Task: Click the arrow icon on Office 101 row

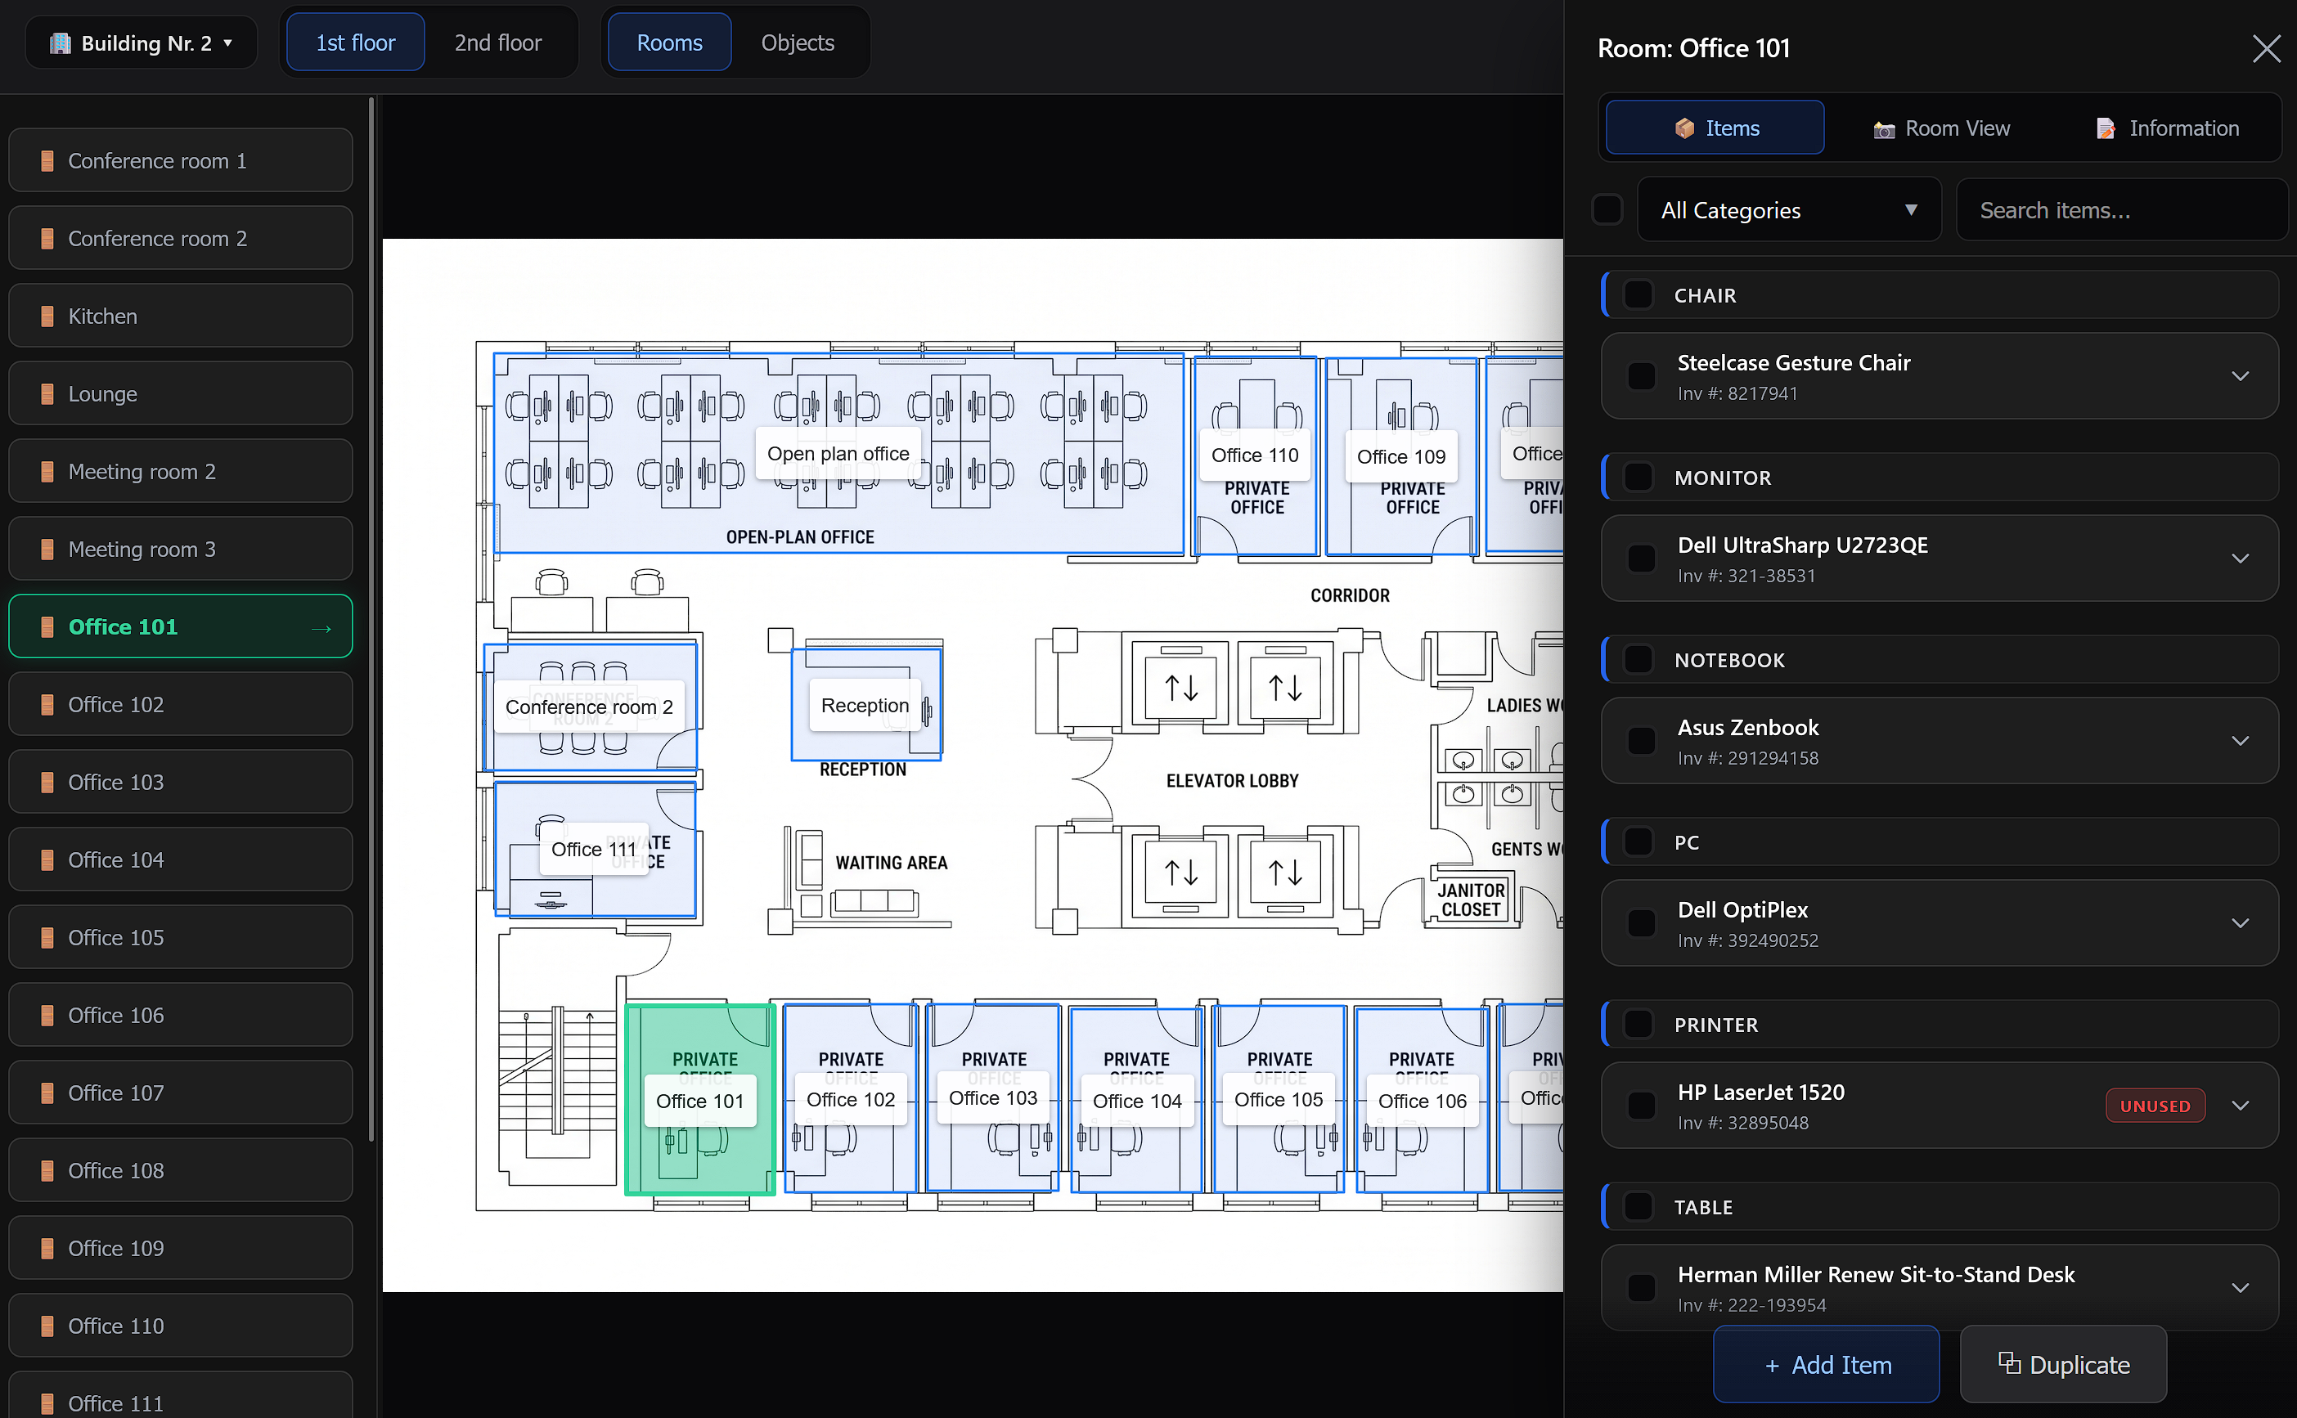Action: click(x=321, y=628)
